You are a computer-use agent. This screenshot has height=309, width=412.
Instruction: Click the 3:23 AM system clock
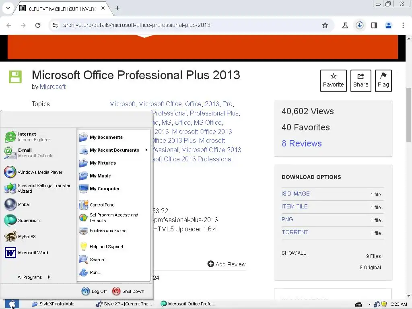(x=399, y=304)
